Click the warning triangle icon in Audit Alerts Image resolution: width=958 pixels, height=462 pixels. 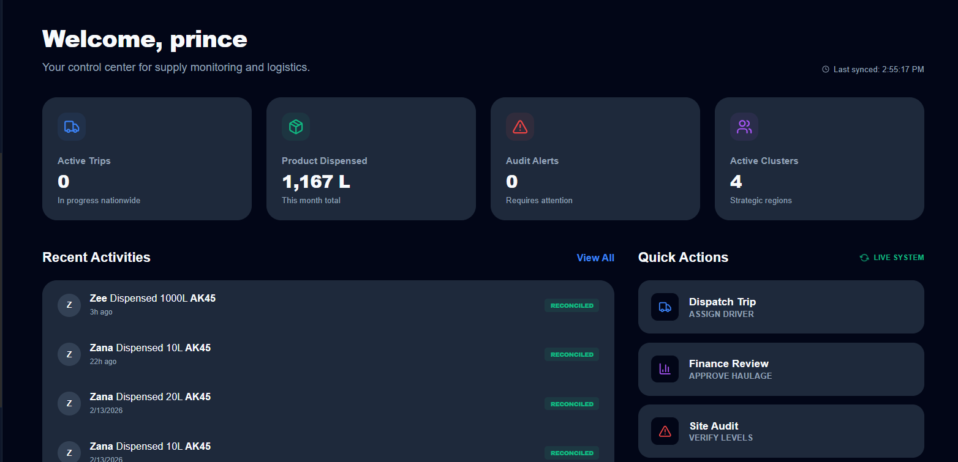[520, 127]
